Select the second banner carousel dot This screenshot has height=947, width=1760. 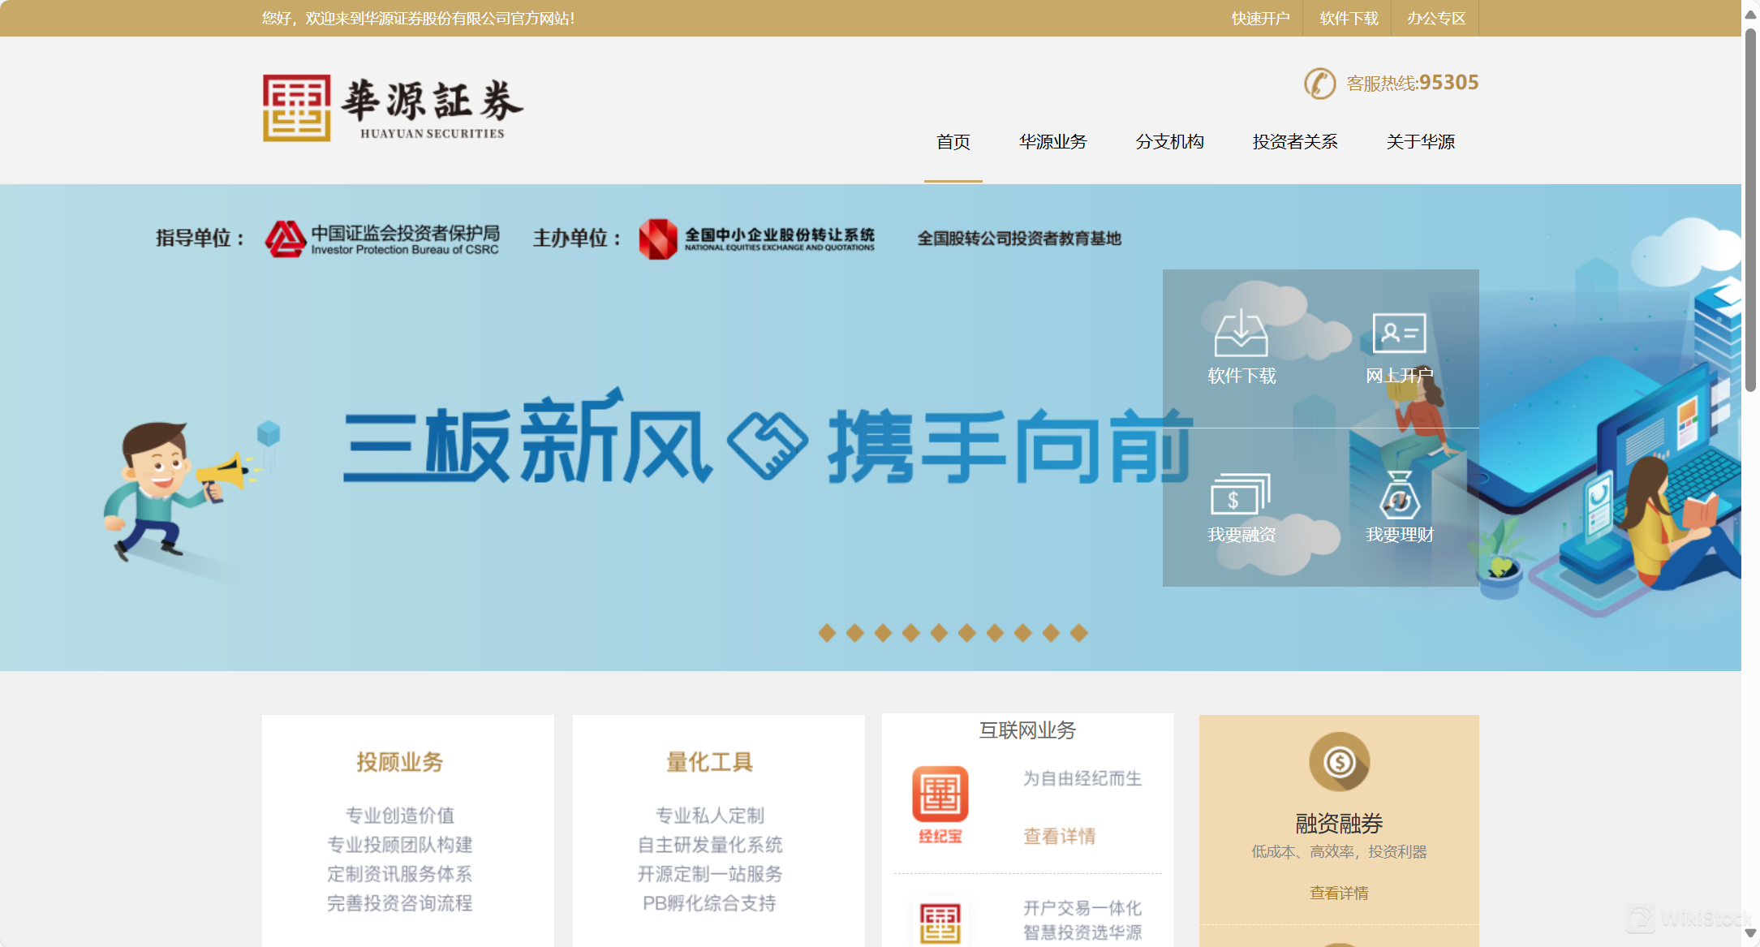pyautogui.click(x=855, y=633)
